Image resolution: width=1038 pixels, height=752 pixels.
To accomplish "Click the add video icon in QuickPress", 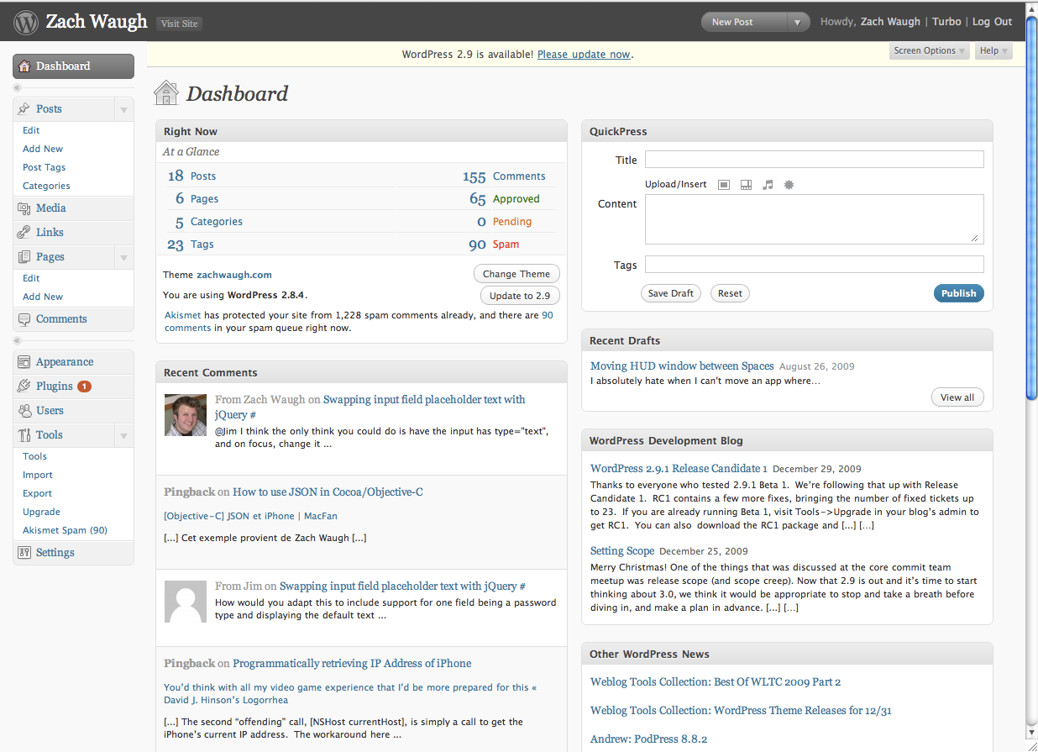I will coord(746,185).
